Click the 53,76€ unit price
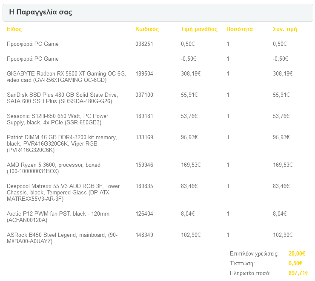This screenshot has width=315, height=281. tap(189, 116)
